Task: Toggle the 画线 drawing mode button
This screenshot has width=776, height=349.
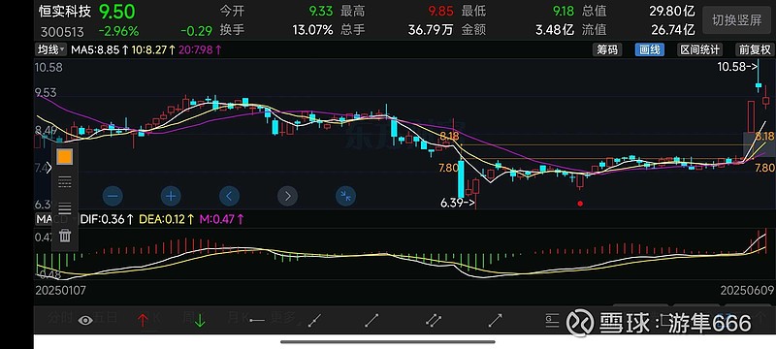Action: click(x=650, y=49)
